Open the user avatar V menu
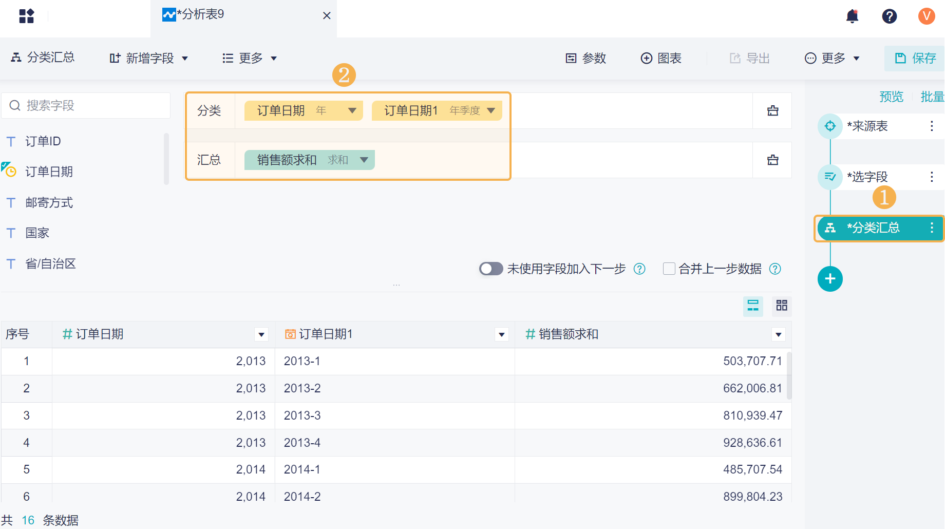 (x=927, y=16)
